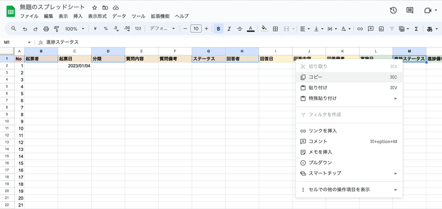Viewport: 442px width, 209px height.
Task: Open the borders tool
Action: click(x=275, y=29)
